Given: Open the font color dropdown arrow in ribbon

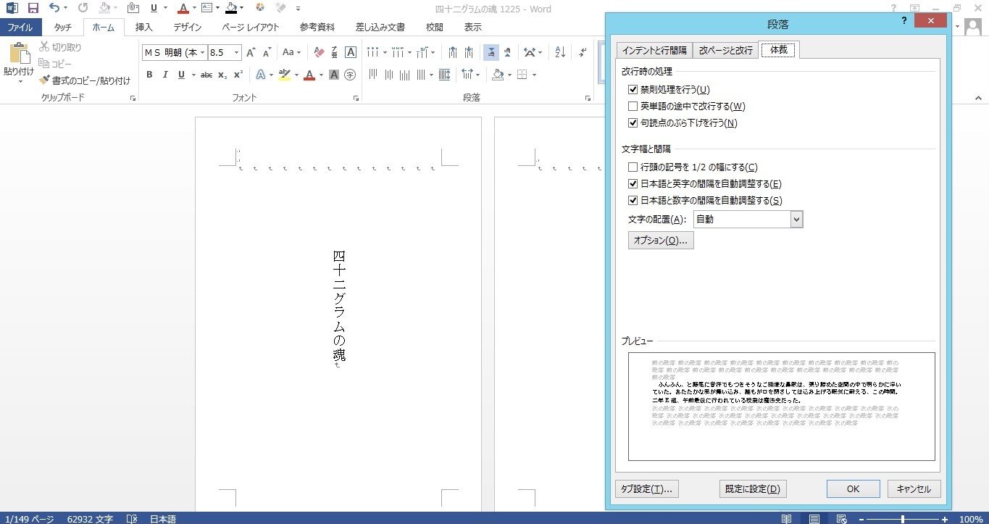Looking at the screenshot, I should click(322, 75).
